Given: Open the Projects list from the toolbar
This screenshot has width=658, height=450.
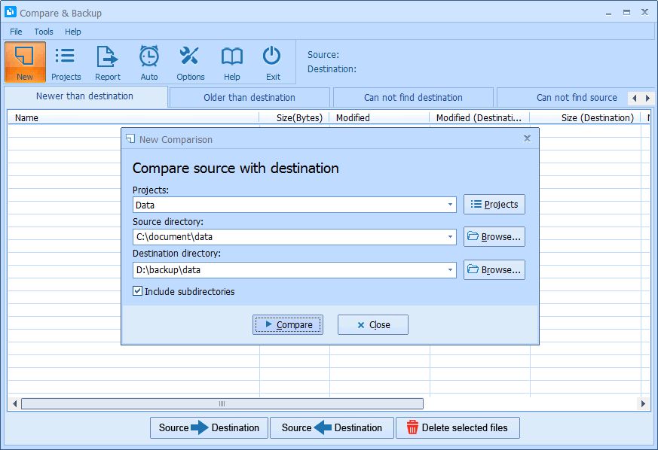Looking at the screenshot, I should pos(66,62).
